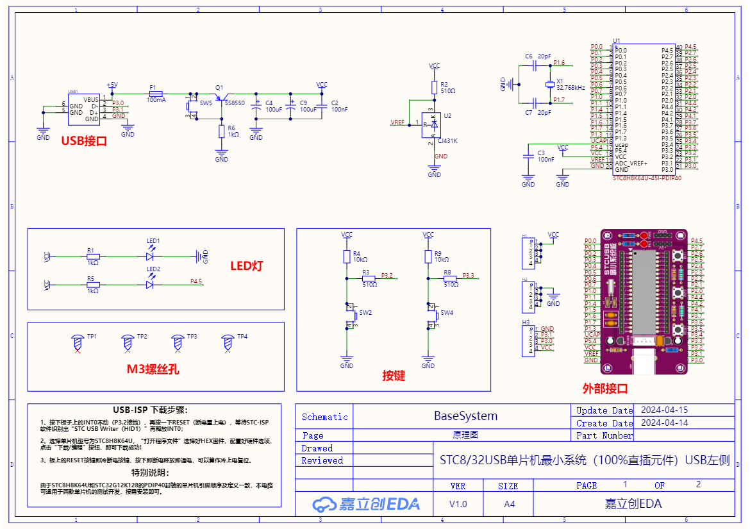Click the 'P1.6' net label at crystal
750x529 pixels.
(559, 63)
